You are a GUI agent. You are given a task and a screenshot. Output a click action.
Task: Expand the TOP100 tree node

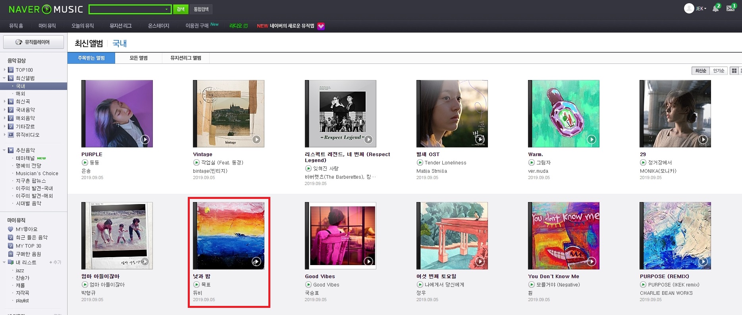click(x=5, y=70)
